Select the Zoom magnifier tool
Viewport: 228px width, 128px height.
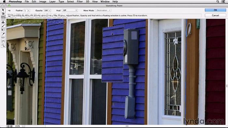3,46
